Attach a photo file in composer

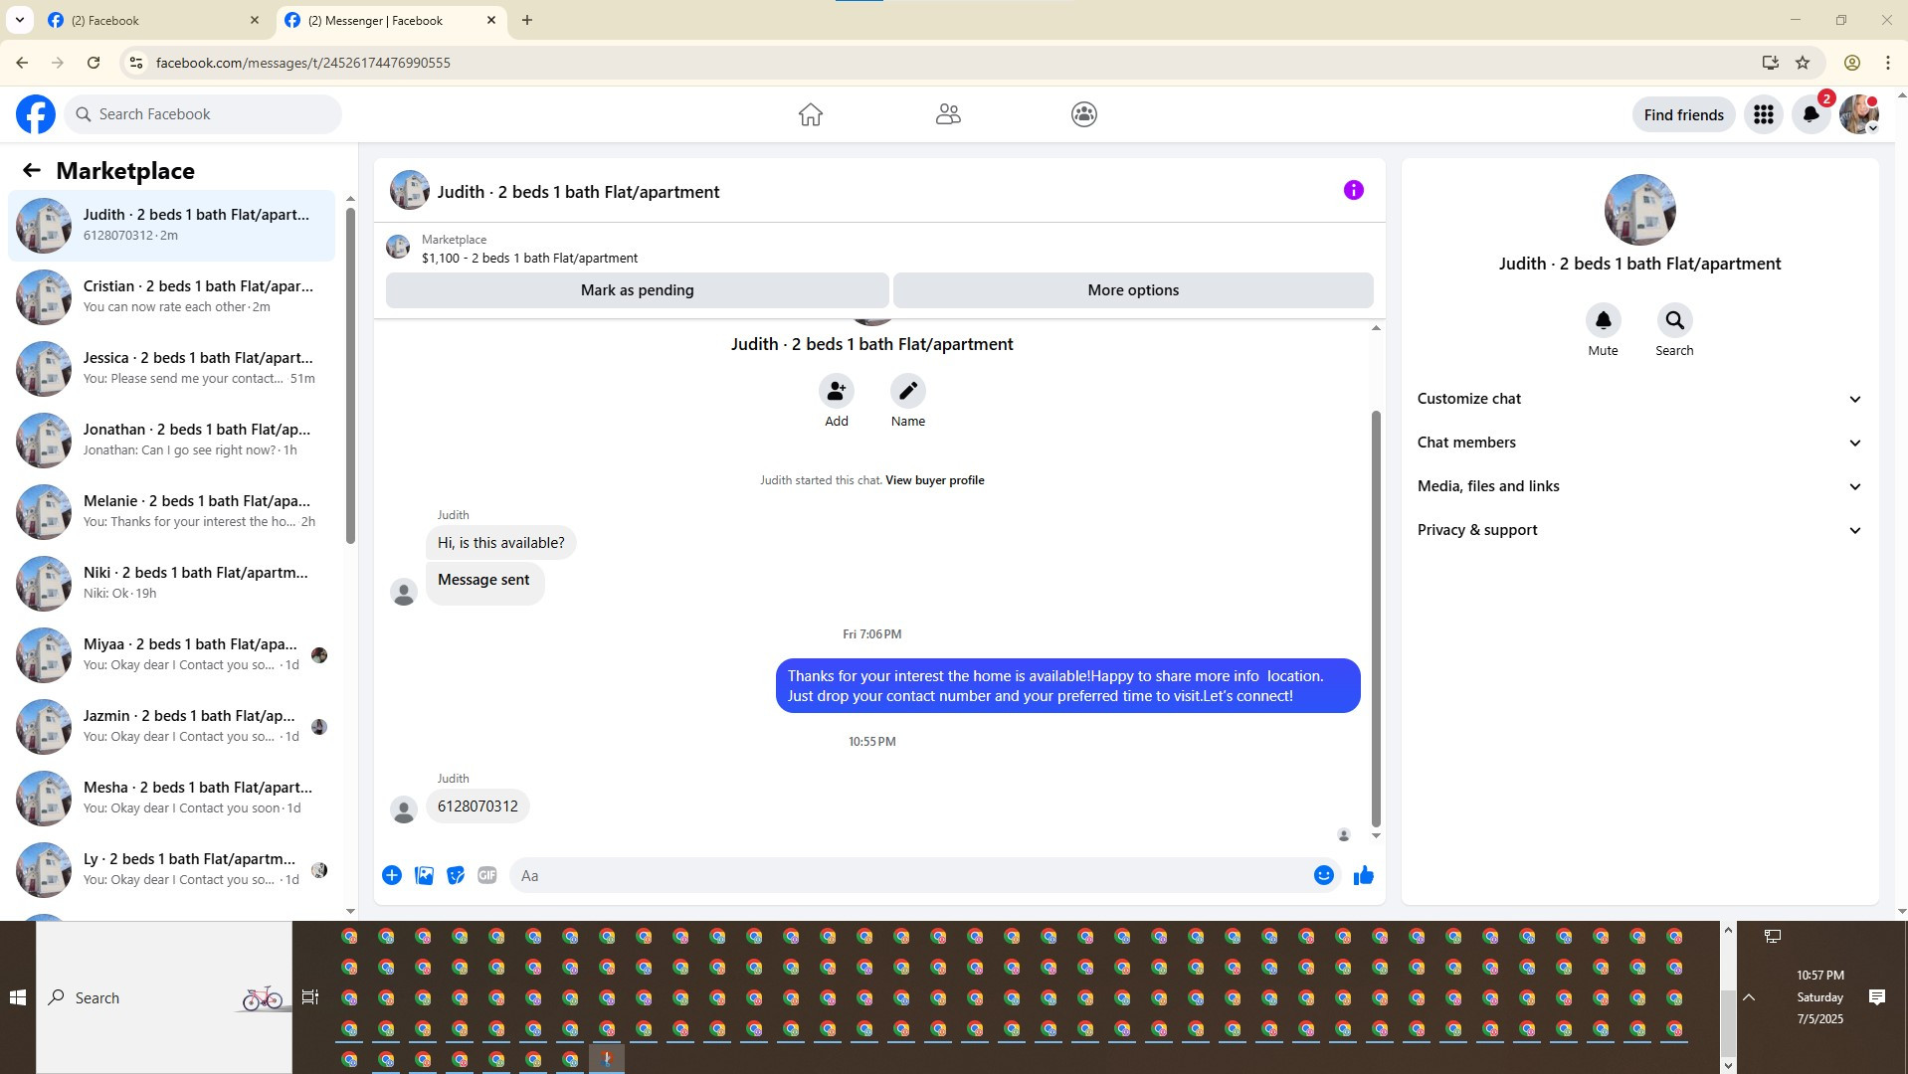click(x=424, y=875)
